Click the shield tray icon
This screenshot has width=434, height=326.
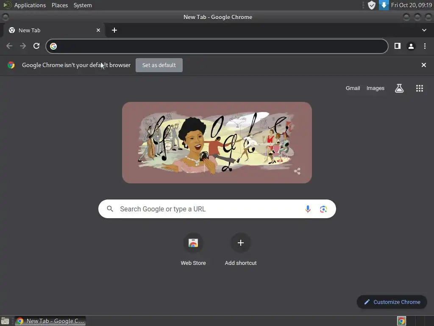(371, 5)
